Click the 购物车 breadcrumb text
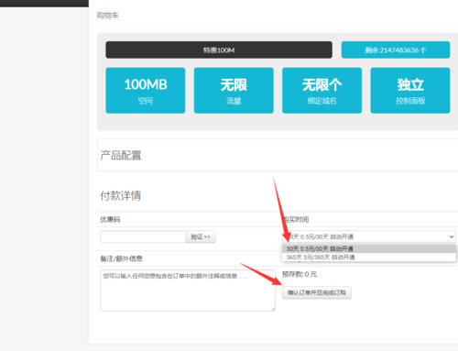The width and height of the screenshot is (458, 351). point(107,16)
